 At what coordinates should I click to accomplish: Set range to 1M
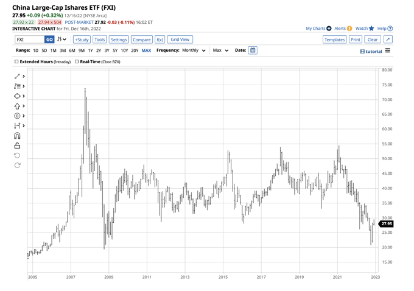[x=54, y=51]
